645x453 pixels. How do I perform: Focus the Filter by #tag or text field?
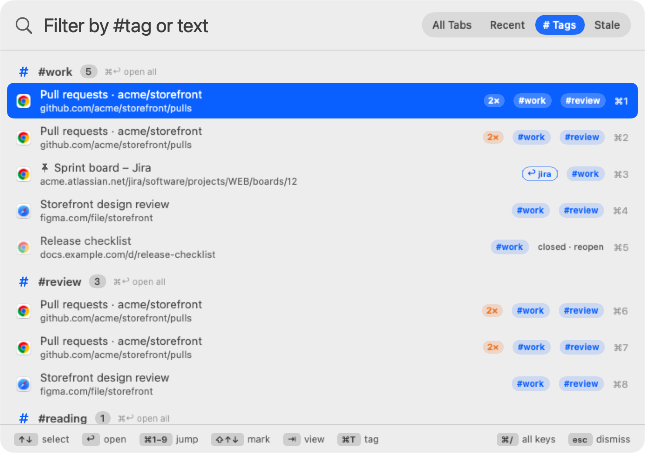[126, 26]
